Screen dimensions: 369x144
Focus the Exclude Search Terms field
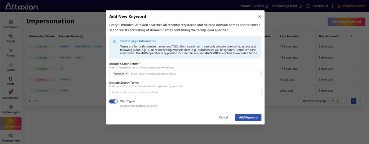pyautogui.click(x=185, y=93)
